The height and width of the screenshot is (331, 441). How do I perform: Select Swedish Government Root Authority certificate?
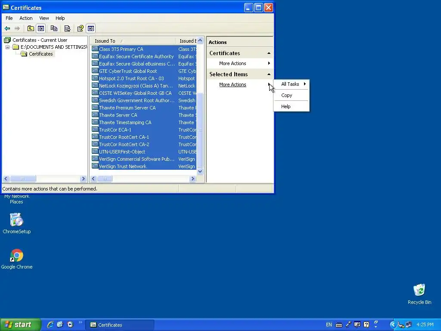click(137, 100)
